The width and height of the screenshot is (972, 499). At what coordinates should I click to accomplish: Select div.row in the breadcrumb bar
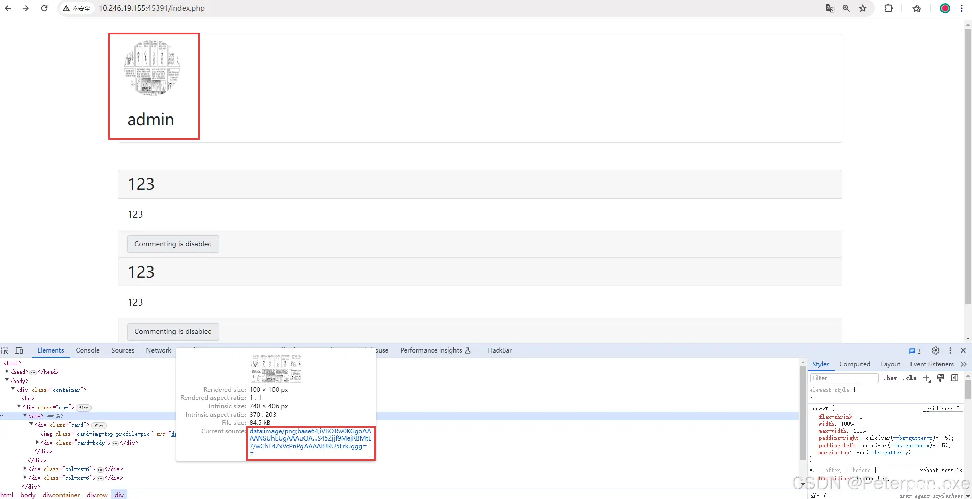click(97, 495)
